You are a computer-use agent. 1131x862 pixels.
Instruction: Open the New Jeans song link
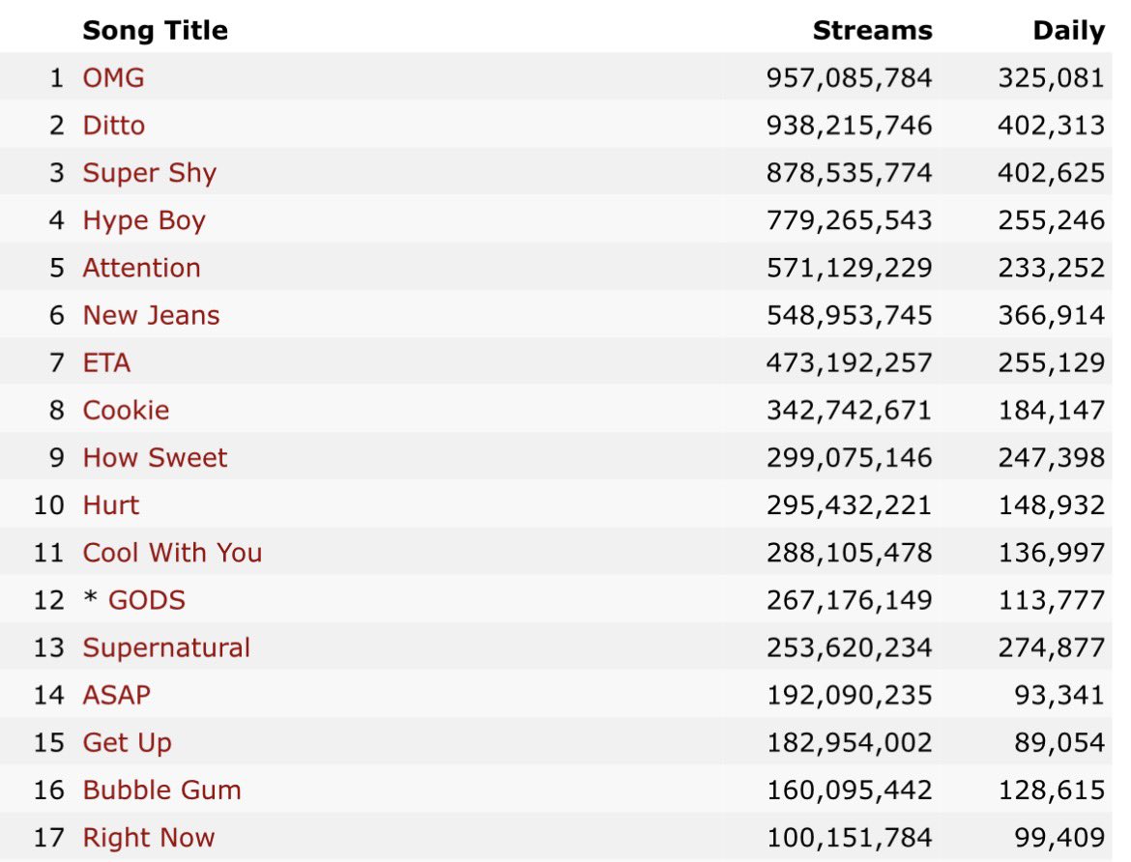tap(151, 315)
